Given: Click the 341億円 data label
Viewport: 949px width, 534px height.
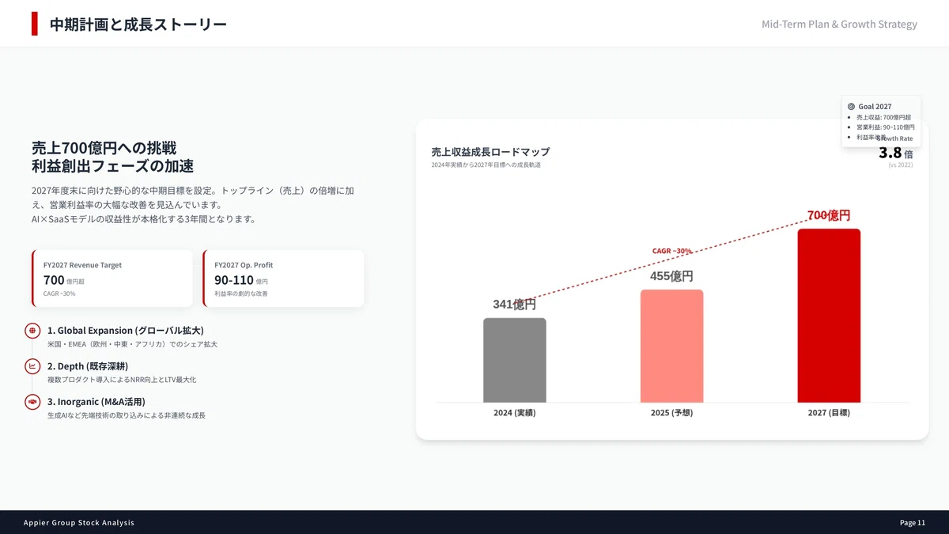Looking at the screenshot, I should [514, 305].
